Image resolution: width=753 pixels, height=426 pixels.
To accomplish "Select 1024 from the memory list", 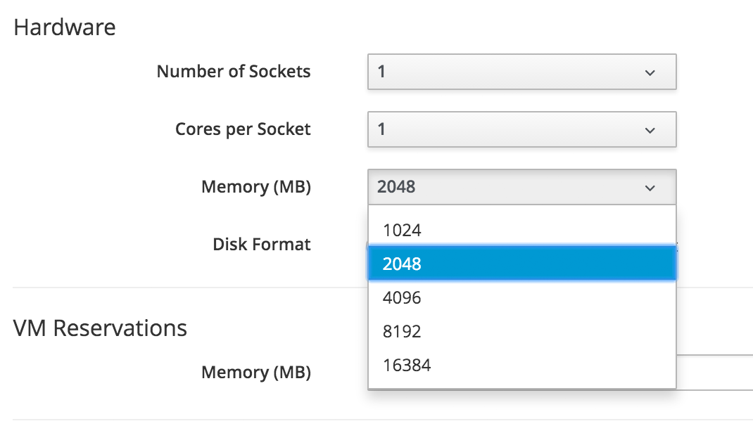I will coord(402,230).
